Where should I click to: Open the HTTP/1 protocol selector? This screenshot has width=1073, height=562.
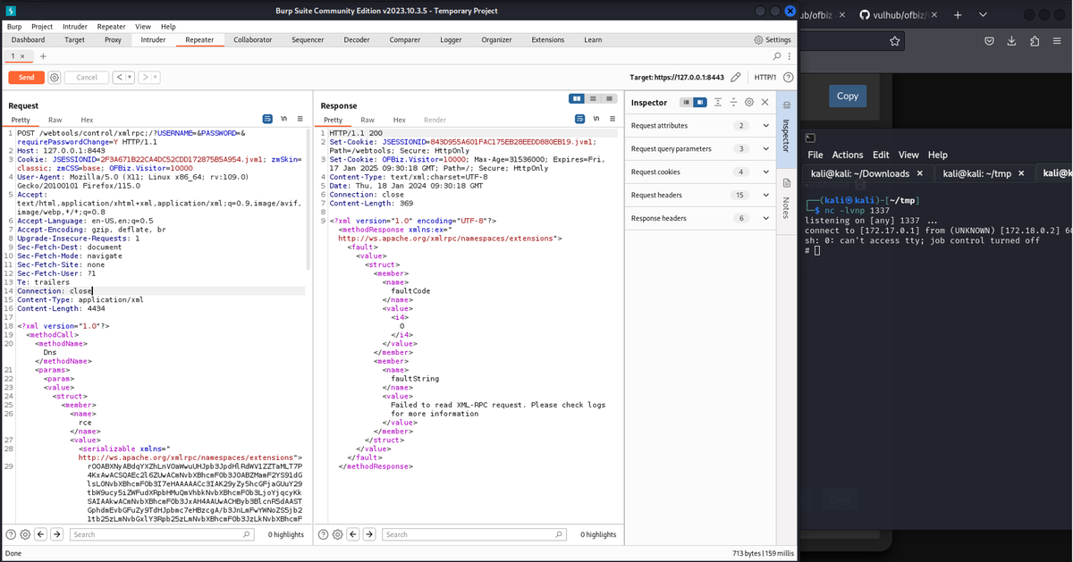pos(765,78)
